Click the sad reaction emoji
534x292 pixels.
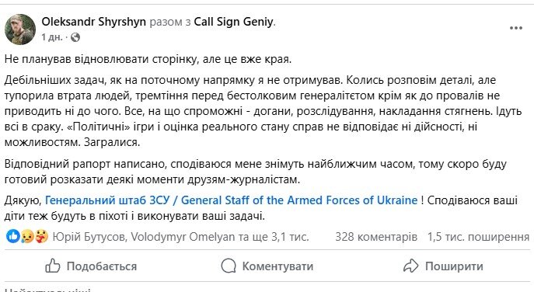click(x=27, y=236)
